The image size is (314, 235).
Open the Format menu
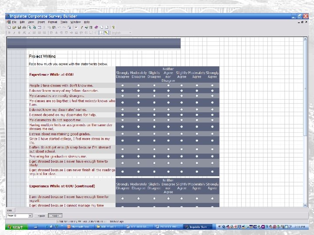[52, 22]
